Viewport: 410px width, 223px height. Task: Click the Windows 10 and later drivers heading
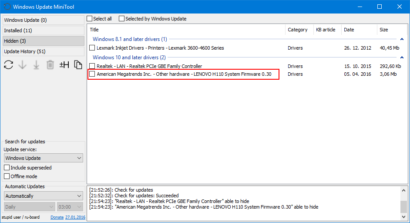129,57
